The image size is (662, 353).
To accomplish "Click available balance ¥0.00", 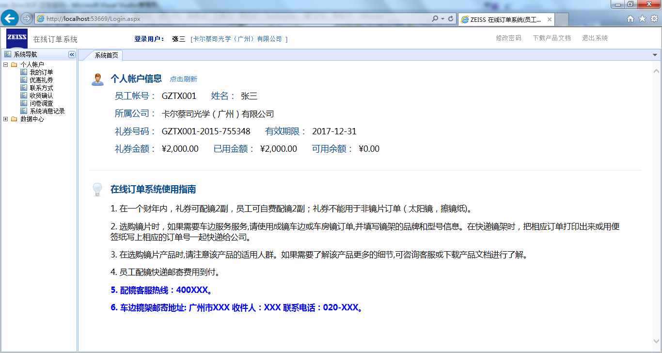I will (369, 149).
